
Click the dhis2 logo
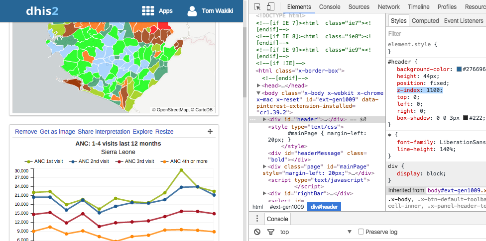[42, 11]
